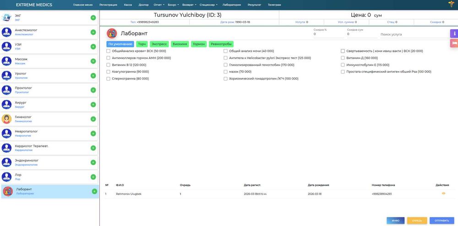The image size is (458, 226).
Task: Check Иммуноглобулин Е (115 000)
Action: click(343, 65)
